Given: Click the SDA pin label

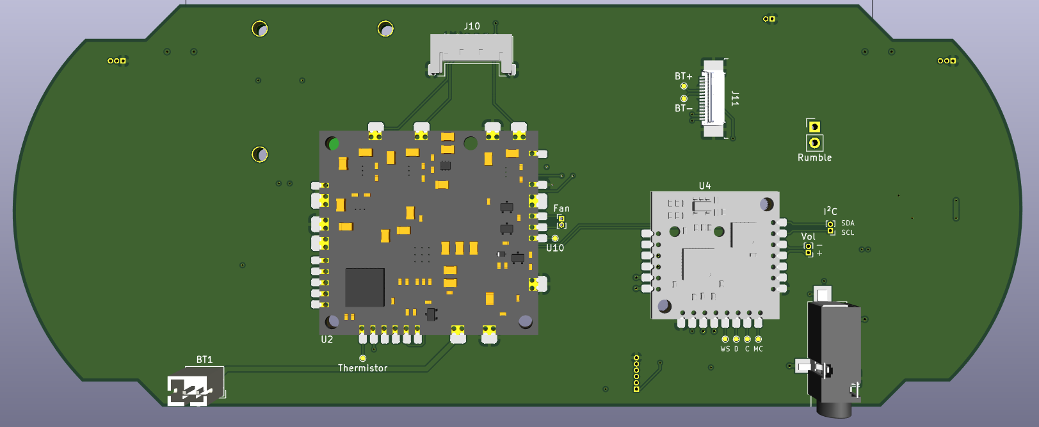Looking at the screenshot, I should point(848,223).
